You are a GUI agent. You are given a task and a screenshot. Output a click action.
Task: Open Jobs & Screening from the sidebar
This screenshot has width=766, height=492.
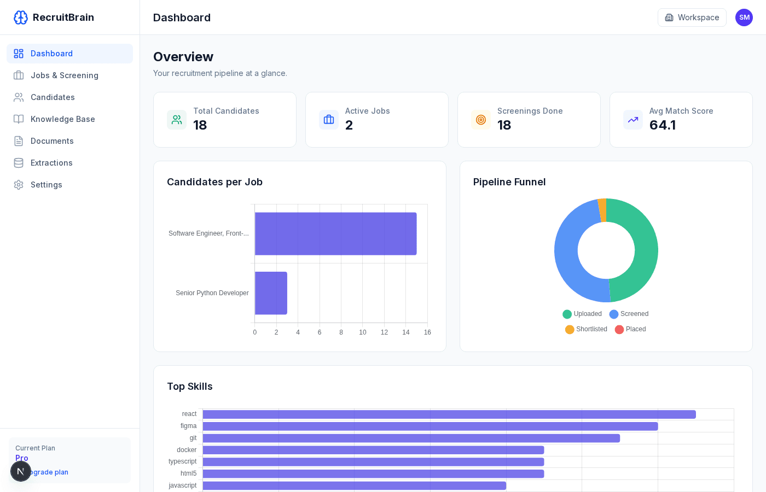pyautogui.click(x=65, y=75)
